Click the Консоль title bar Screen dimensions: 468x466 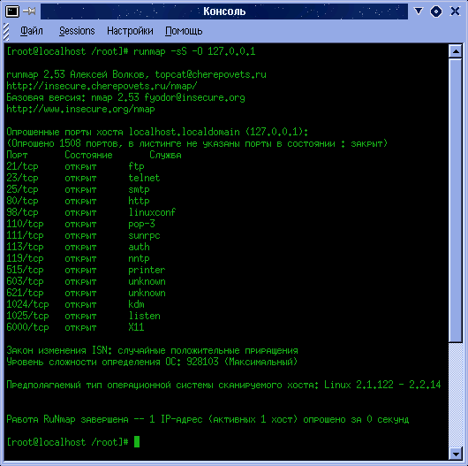point(224,11)
